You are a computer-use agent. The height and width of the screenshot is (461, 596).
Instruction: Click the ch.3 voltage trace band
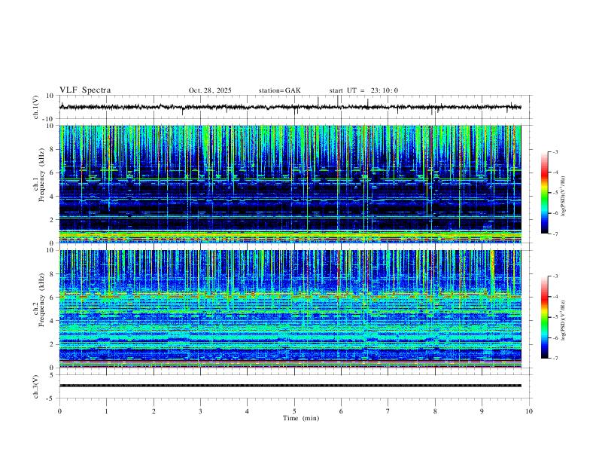290,386
